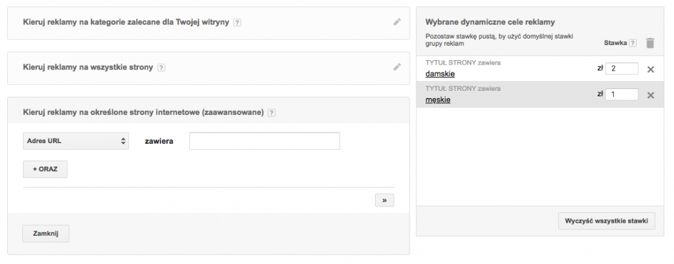Click pencil icon for 'wszystkie strony' section
This screenshot has height=264, width=674.
(397, 67)
